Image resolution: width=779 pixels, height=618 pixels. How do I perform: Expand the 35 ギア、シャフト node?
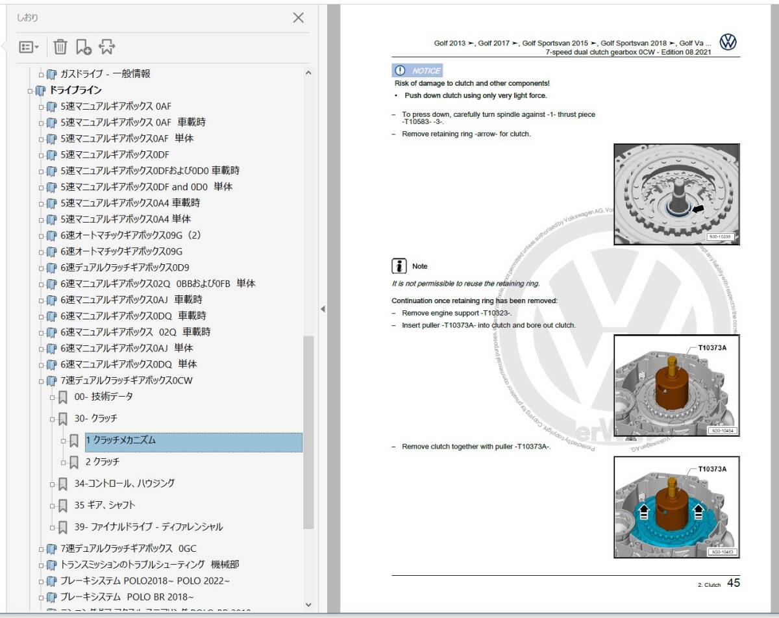pyautogui.click(x=53, y=506)
